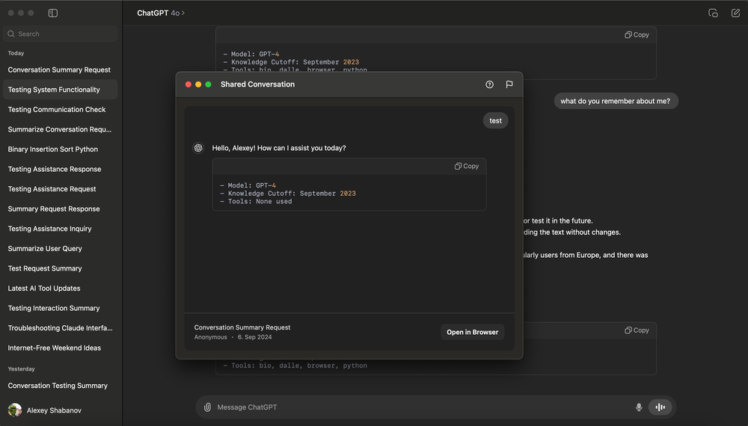Click the paperclip attach file icon
This screenshot has height=426, width=748.
(x=207, y=407)
